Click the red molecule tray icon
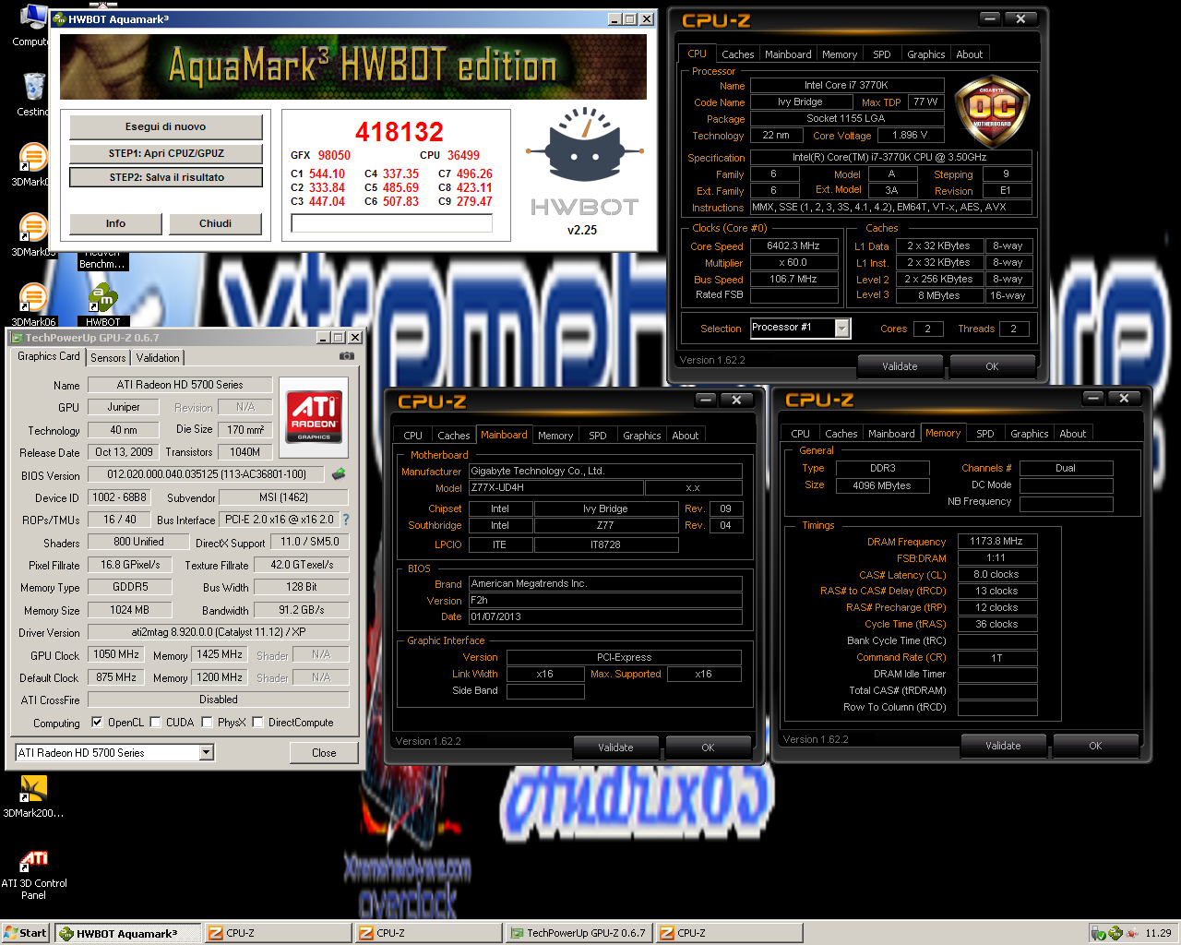1181x945 pixels. pos(1131,933)
